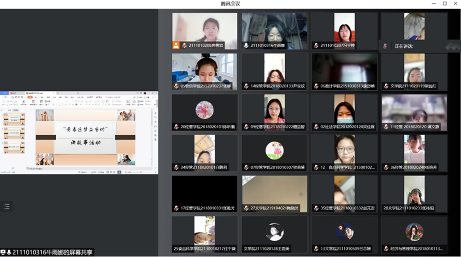Click the cartoon girl avatar of 07经管学院 participant
The height and width of the screenshot is (257, 461).
click(274, 150)
